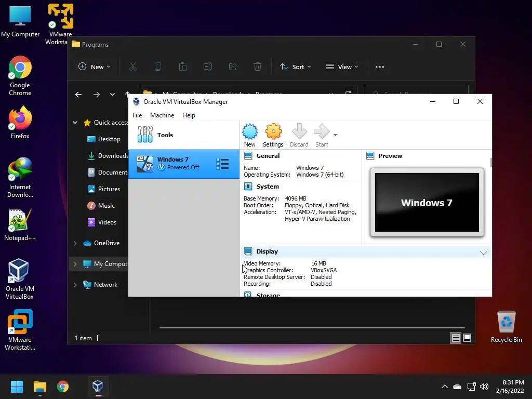Click volume speaker icon in system tray
Image resolution: width=532 pixels, height=399 pixels.
484,387
